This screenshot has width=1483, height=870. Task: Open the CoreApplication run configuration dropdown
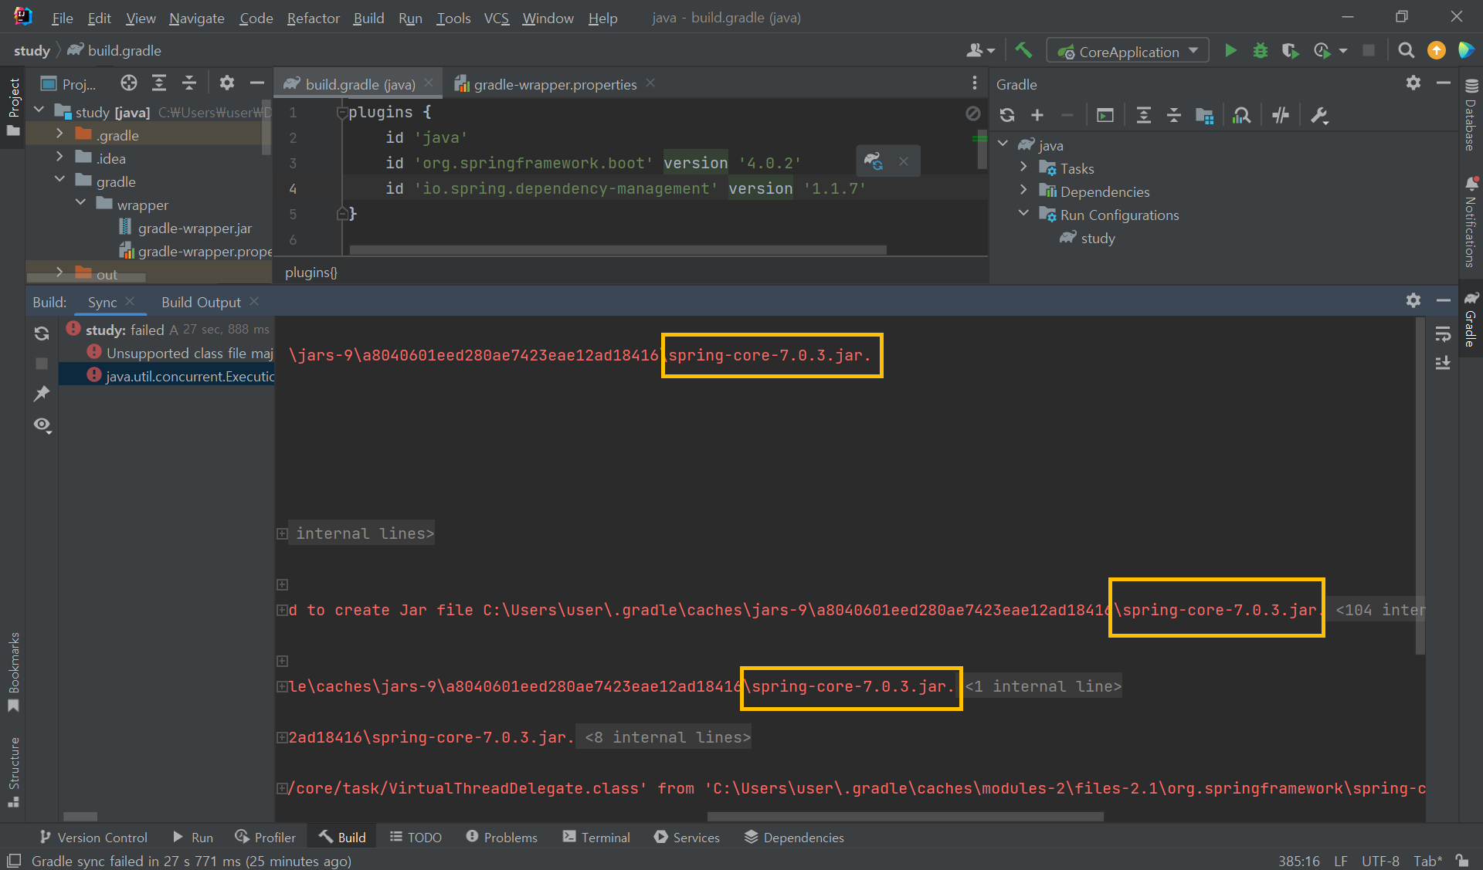click(x=1128, y=52)
